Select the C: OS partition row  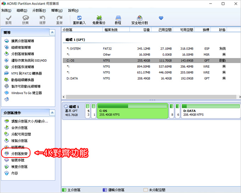[x=151, y=60]
